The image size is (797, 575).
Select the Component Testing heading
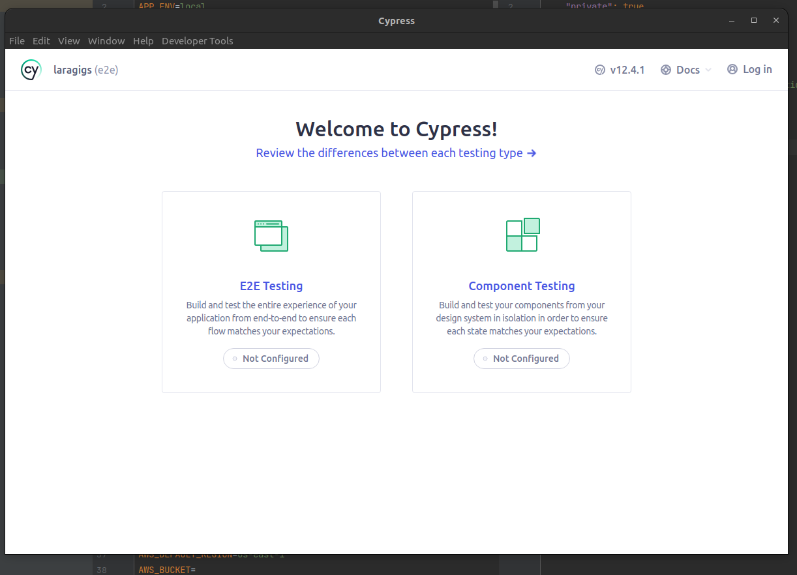click(x=522, y=286)
